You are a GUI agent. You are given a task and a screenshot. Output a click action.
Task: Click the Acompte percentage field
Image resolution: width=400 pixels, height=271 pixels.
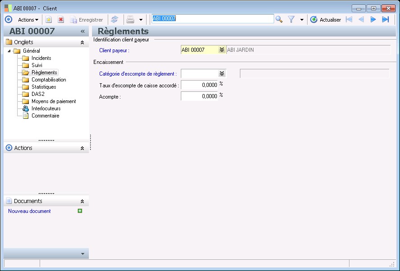coord(199,96)
